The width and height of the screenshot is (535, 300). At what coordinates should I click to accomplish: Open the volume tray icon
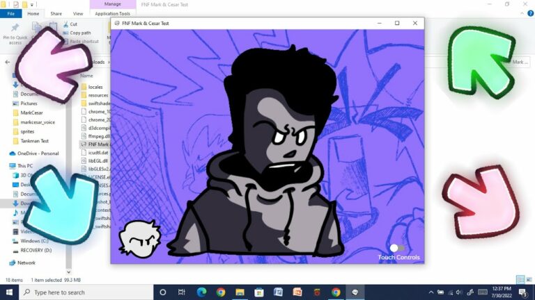[459, 292]
